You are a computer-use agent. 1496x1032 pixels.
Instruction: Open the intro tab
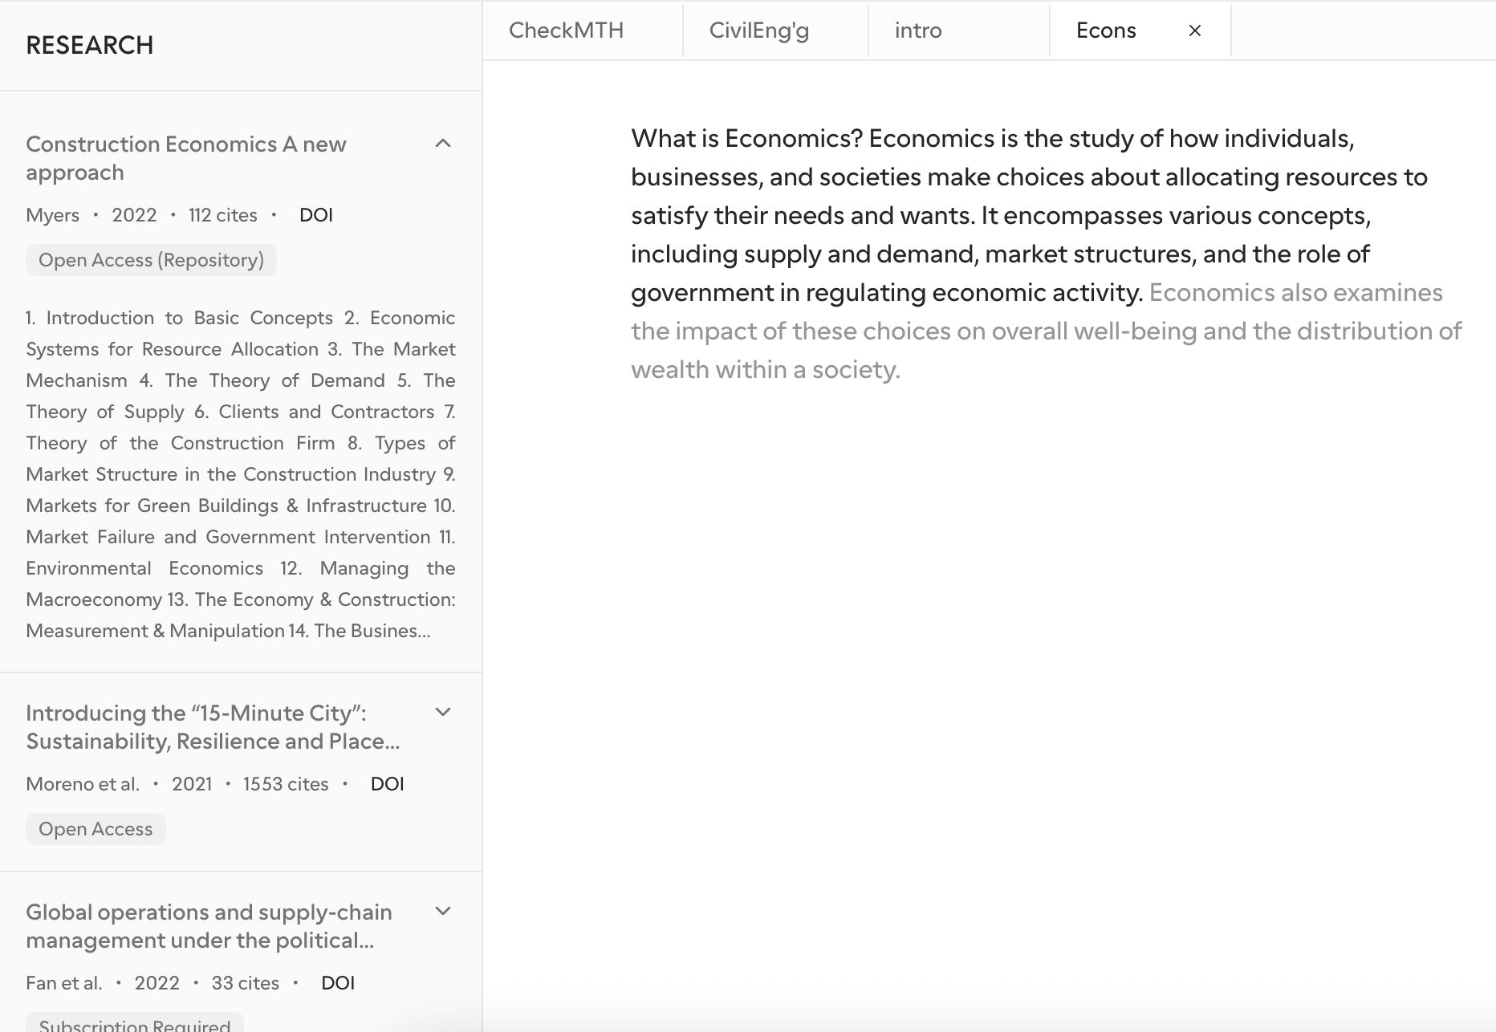pyautogui.click(x=917, y=30)
